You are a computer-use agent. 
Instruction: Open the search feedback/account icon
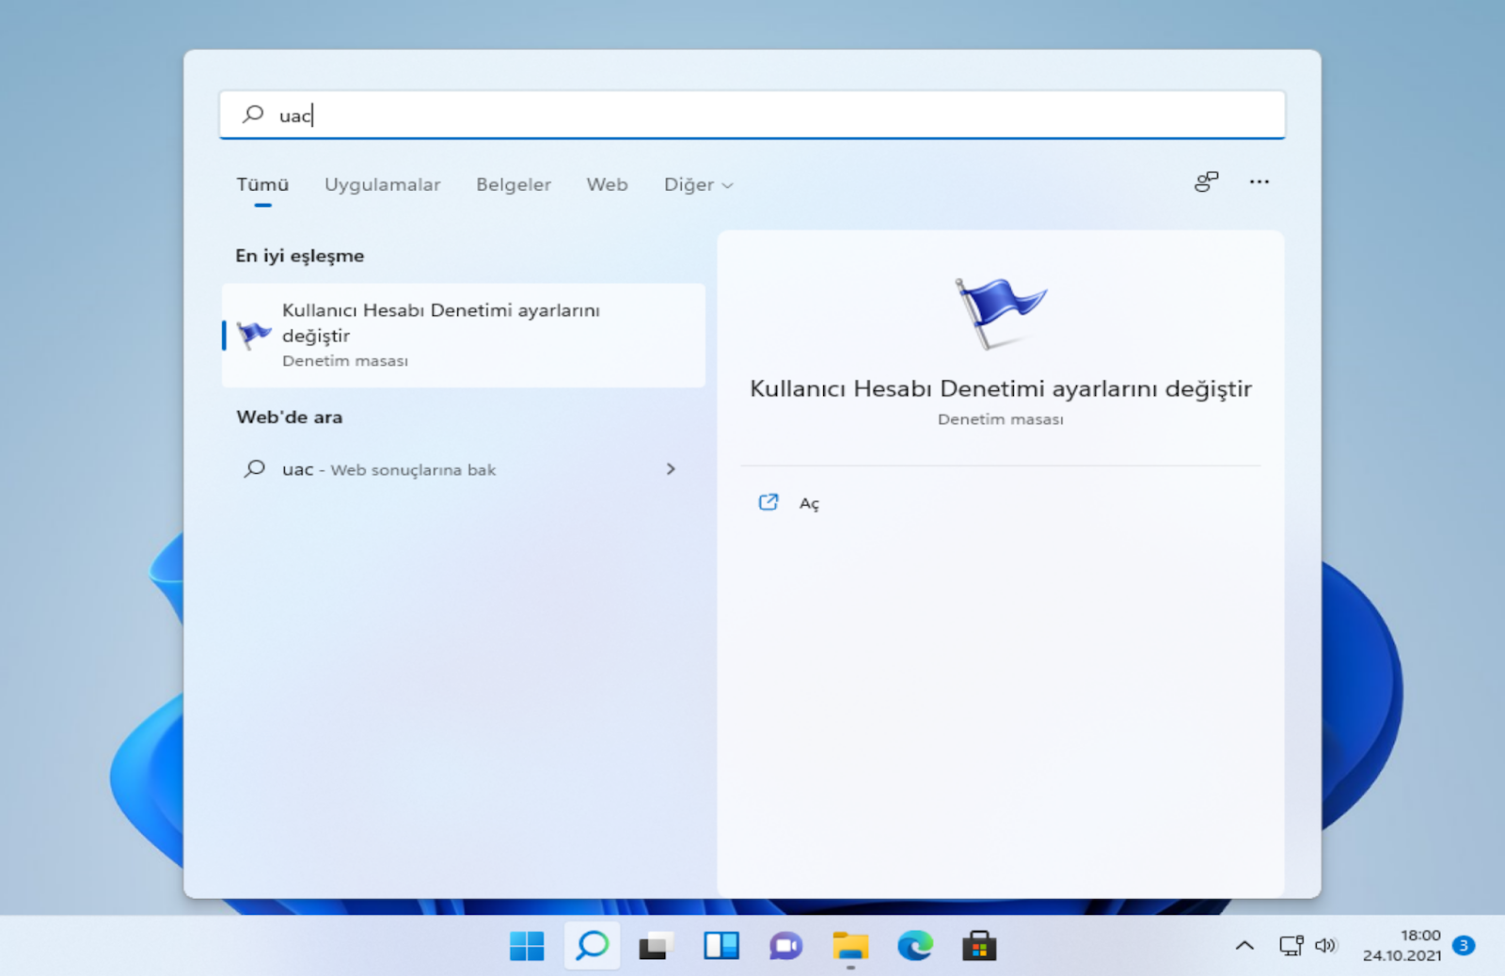click(1206, 181)
